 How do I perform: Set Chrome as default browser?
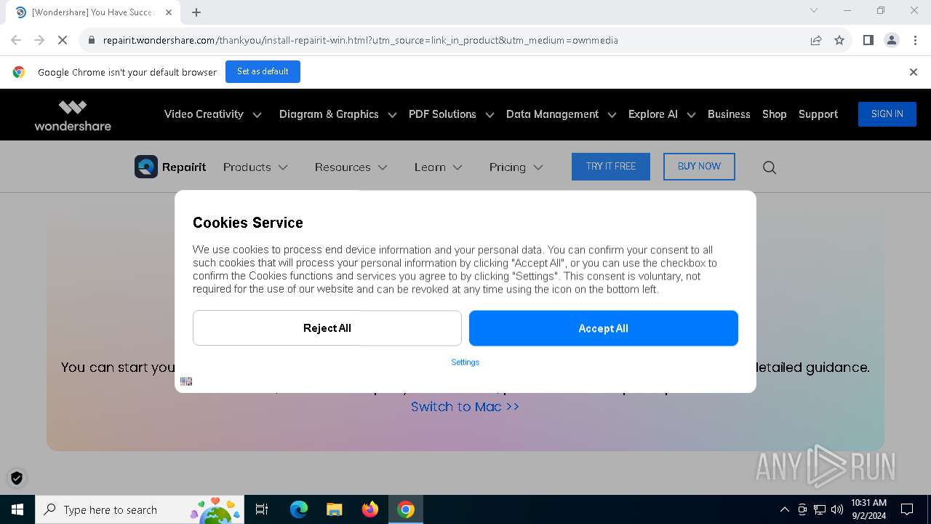263,71
